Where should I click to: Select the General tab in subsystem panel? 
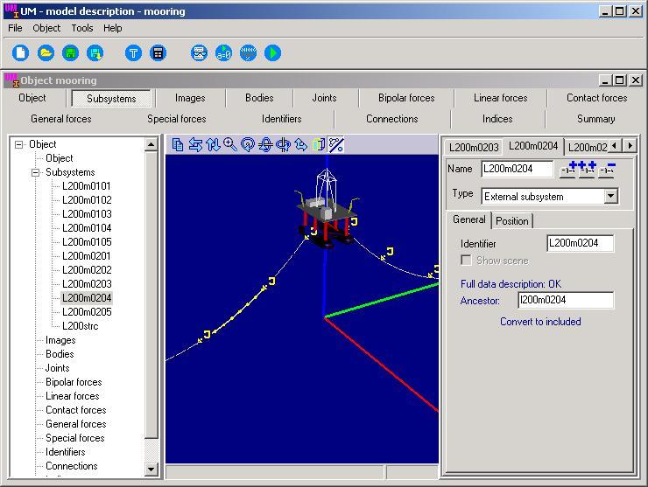pos(469,219)
